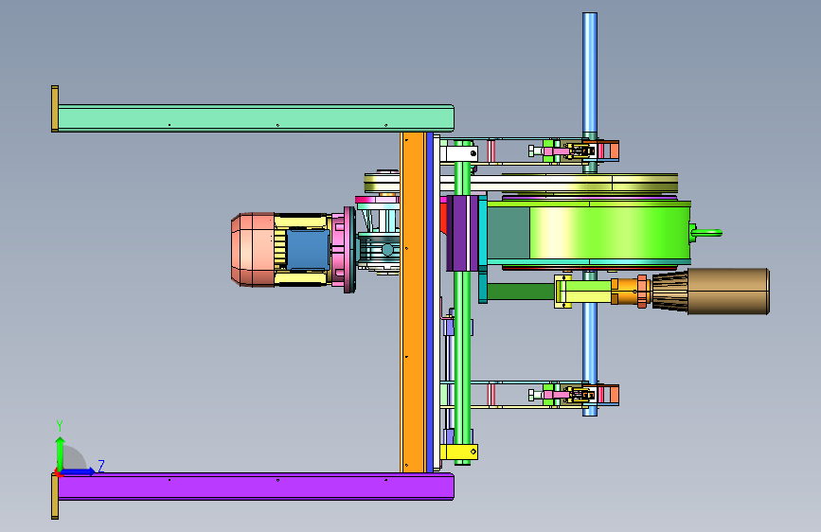Pick the gold end plate on purple beam

pyautogui.click(x=55, y=496)
